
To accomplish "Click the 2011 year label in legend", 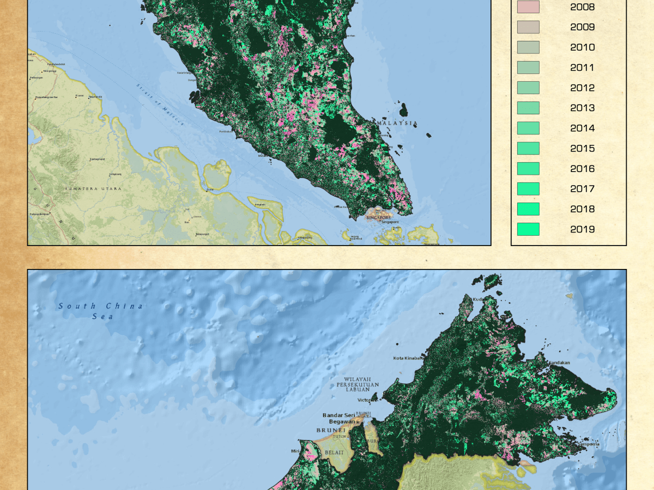I will coord(582,68).
